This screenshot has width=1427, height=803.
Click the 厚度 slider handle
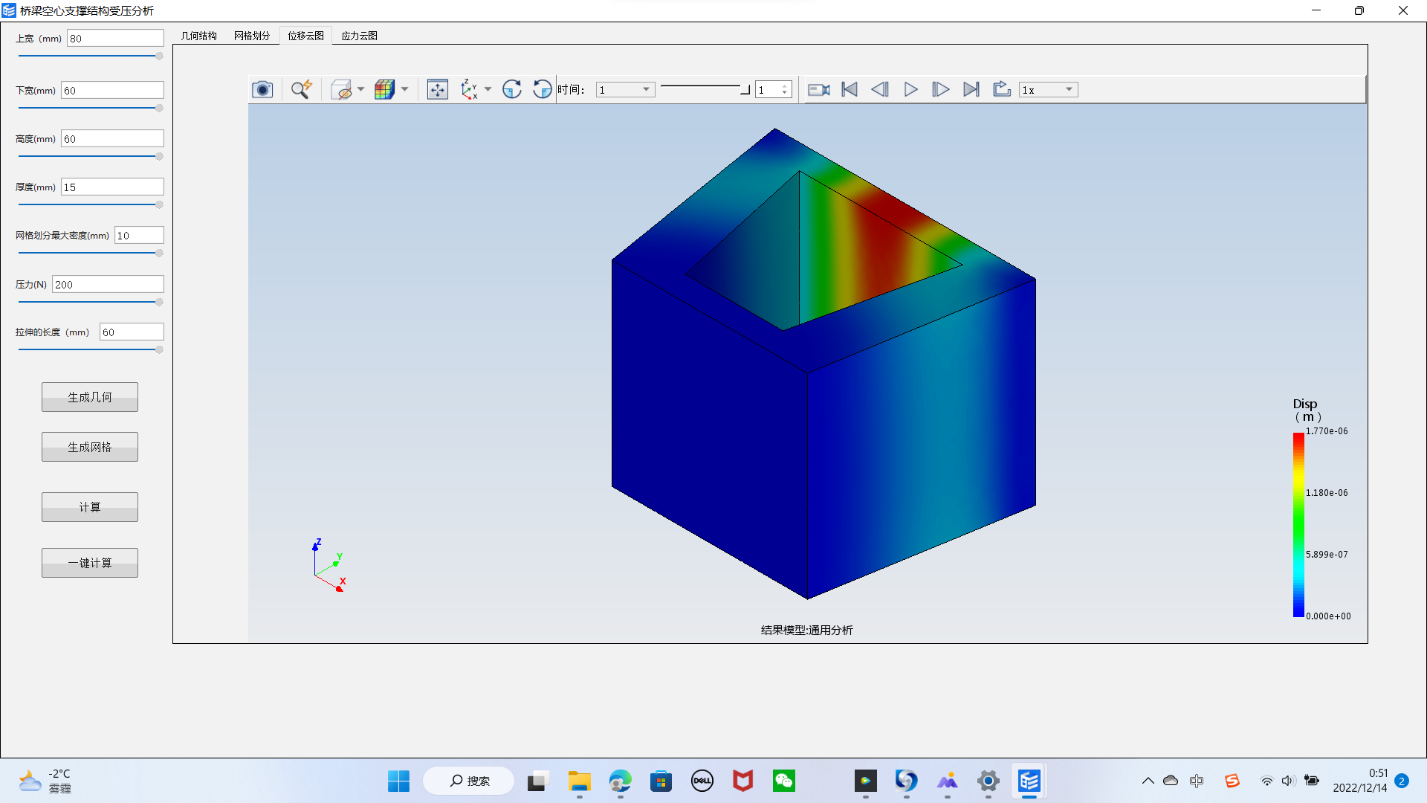pos(159,204)
